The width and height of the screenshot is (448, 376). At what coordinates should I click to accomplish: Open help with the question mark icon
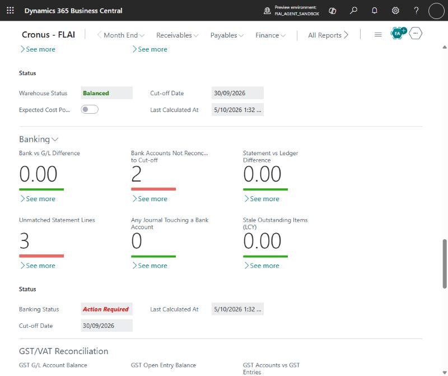coord(416,11)
